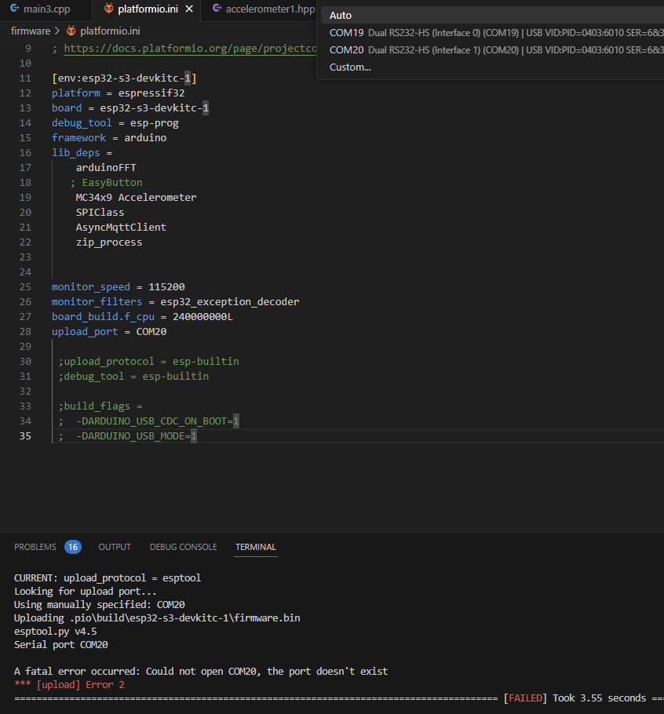Click the monitor_speed = 115200 line
This screenshot has width=664, height=714.
(118, 287)
